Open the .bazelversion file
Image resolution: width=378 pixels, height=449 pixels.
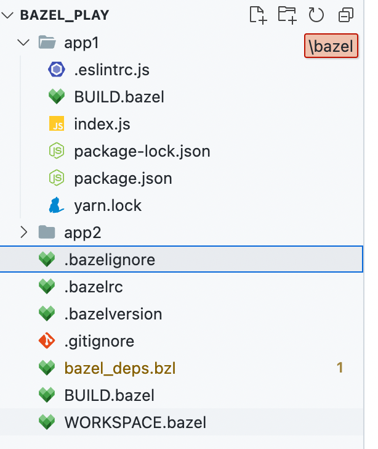[x=113, y=314]
